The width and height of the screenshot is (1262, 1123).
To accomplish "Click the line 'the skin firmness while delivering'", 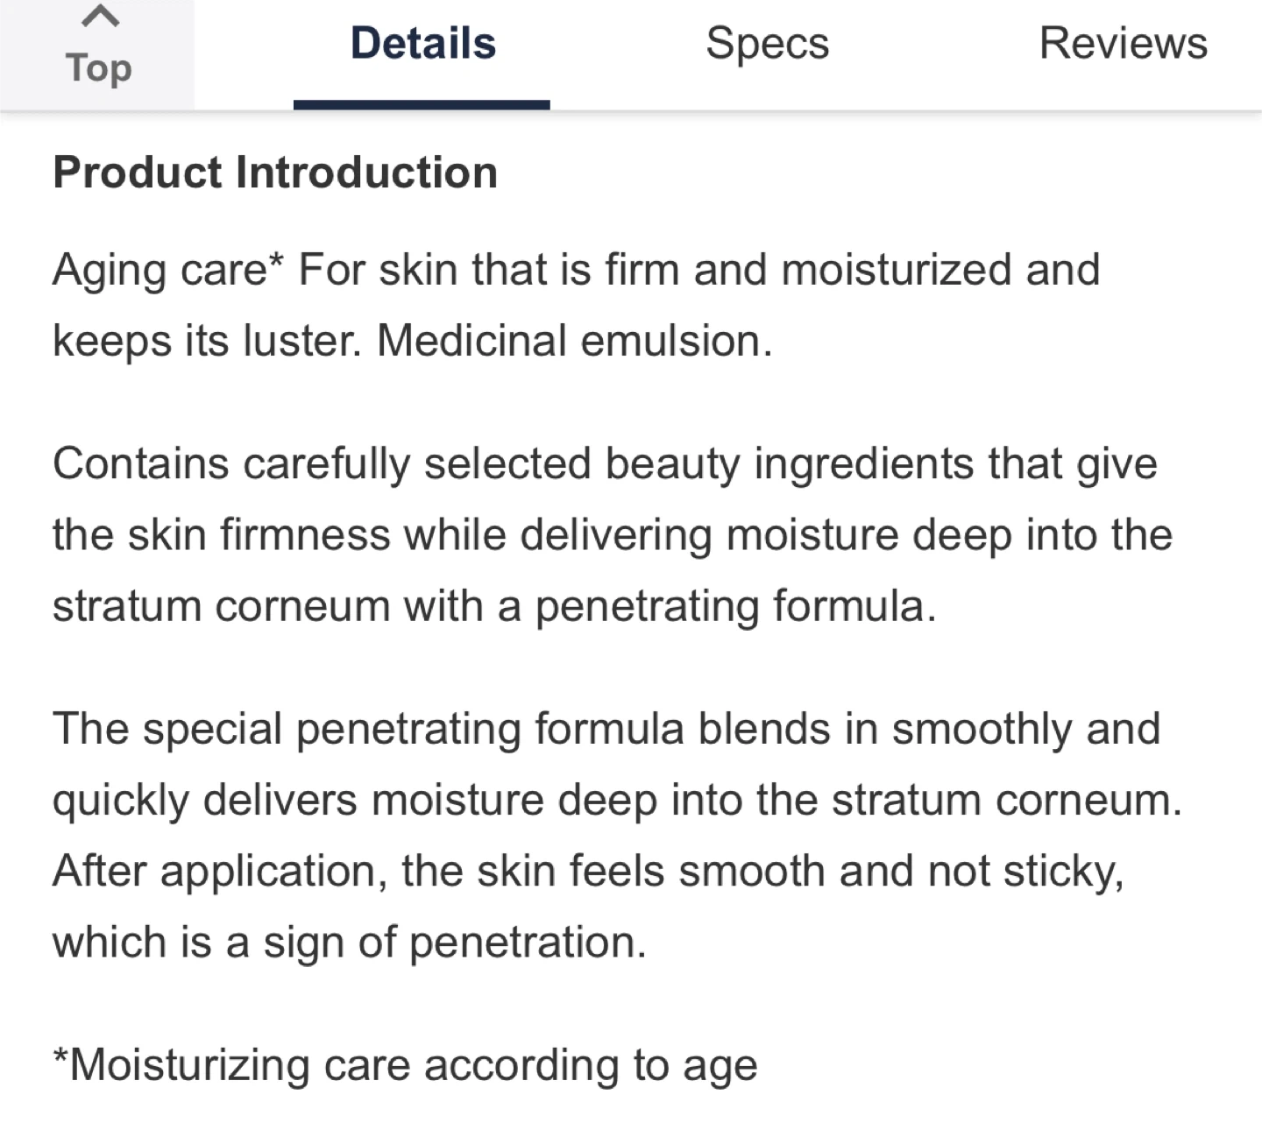I will click(612, 535).
